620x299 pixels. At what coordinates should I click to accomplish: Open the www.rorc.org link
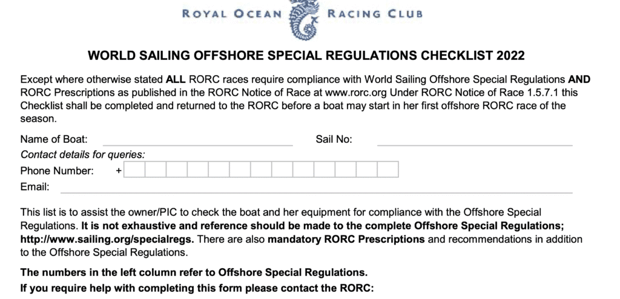(355, 93)
